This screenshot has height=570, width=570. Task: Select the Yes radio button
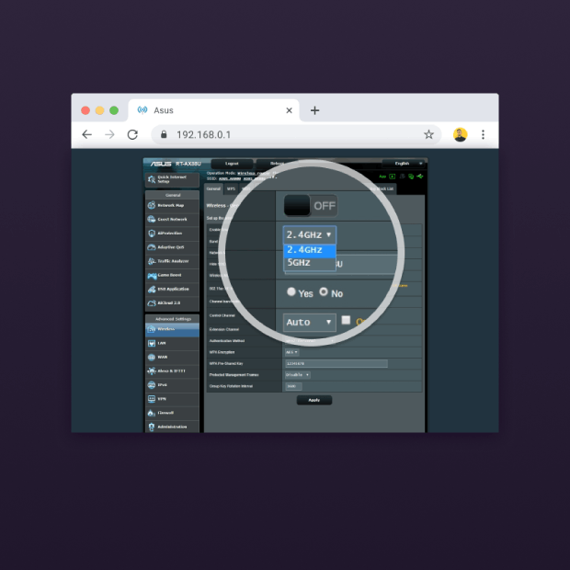tap(292, 292)
